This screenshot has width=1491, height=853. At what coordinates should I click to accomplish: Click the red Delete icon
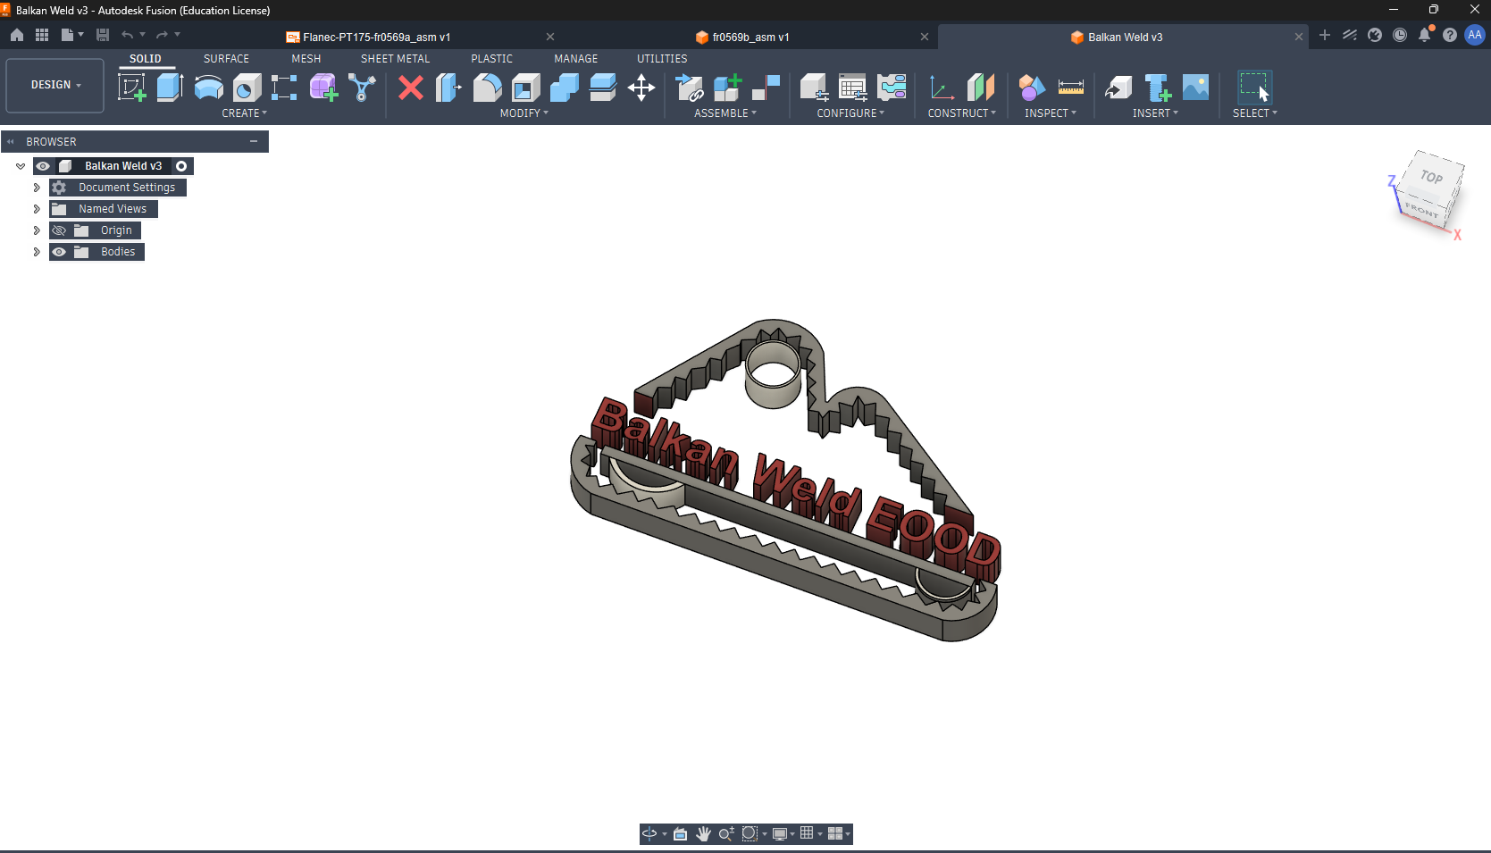tap(411, 88)
